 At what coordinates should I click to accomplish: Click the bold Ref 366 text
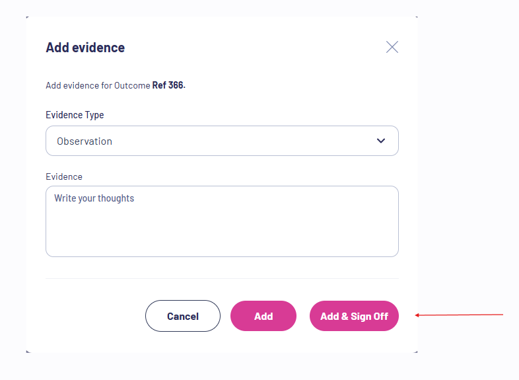coord(169,85)
